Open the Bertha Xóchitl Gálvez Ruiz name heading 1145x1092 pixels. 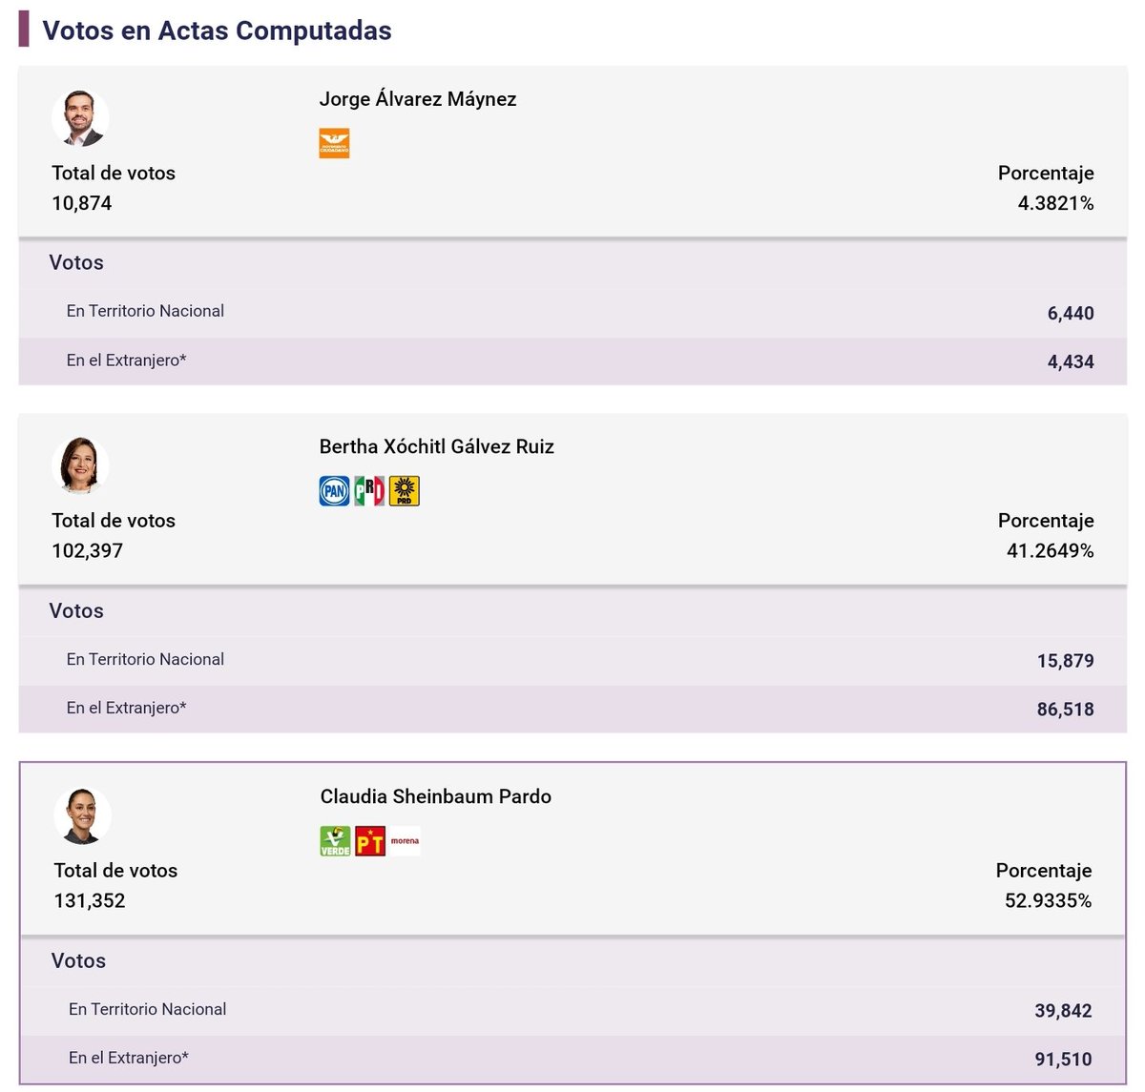click(x=437, y=447)
